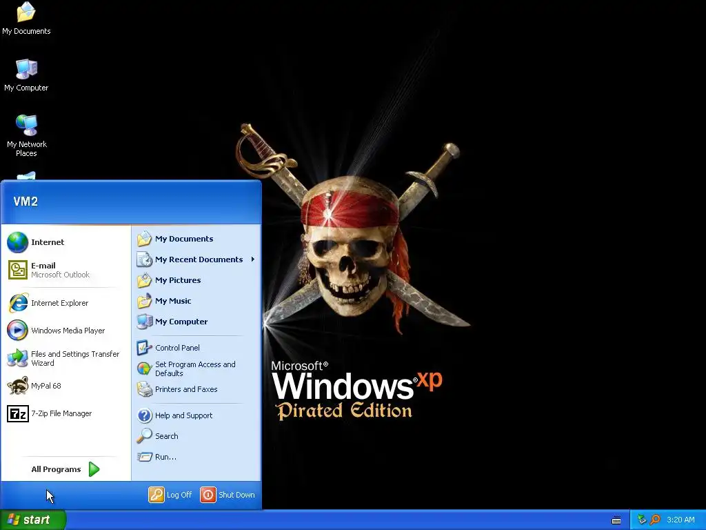Click the orange key tray icon
This screenshot has width=706, height=530.
(655, 520)
